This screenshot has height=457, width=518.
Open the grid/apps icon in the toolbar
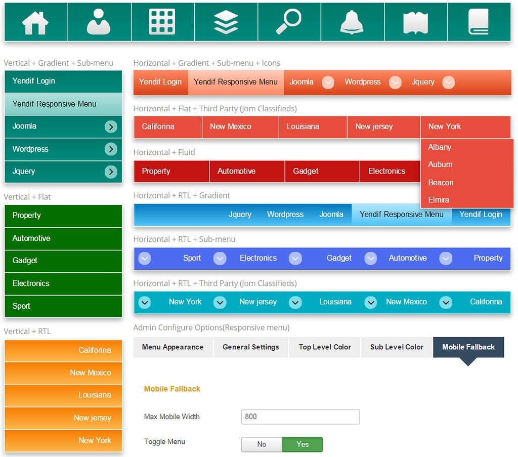pyautogui.click(x=162, y=22)
